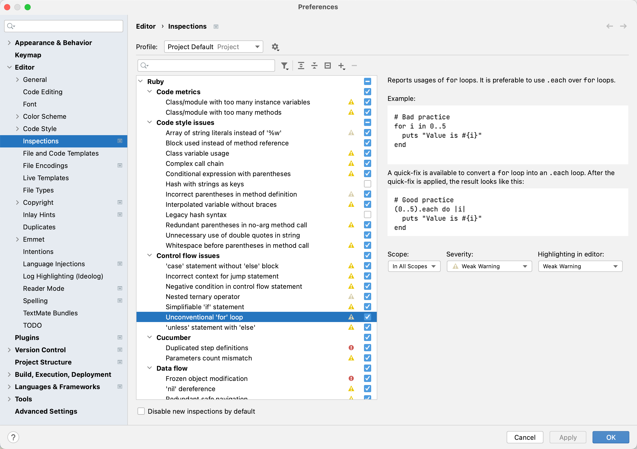Screen dimensions: 637x449
Task: Expand the Version Control section
Action: pos(9,349)
